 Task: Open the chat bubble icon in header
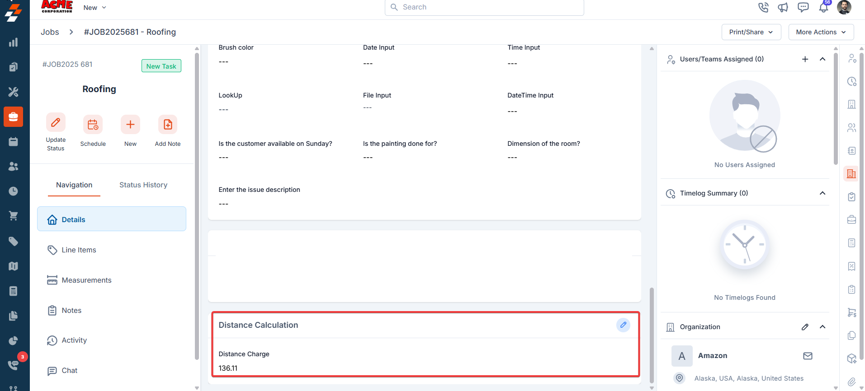click(803, 7)
